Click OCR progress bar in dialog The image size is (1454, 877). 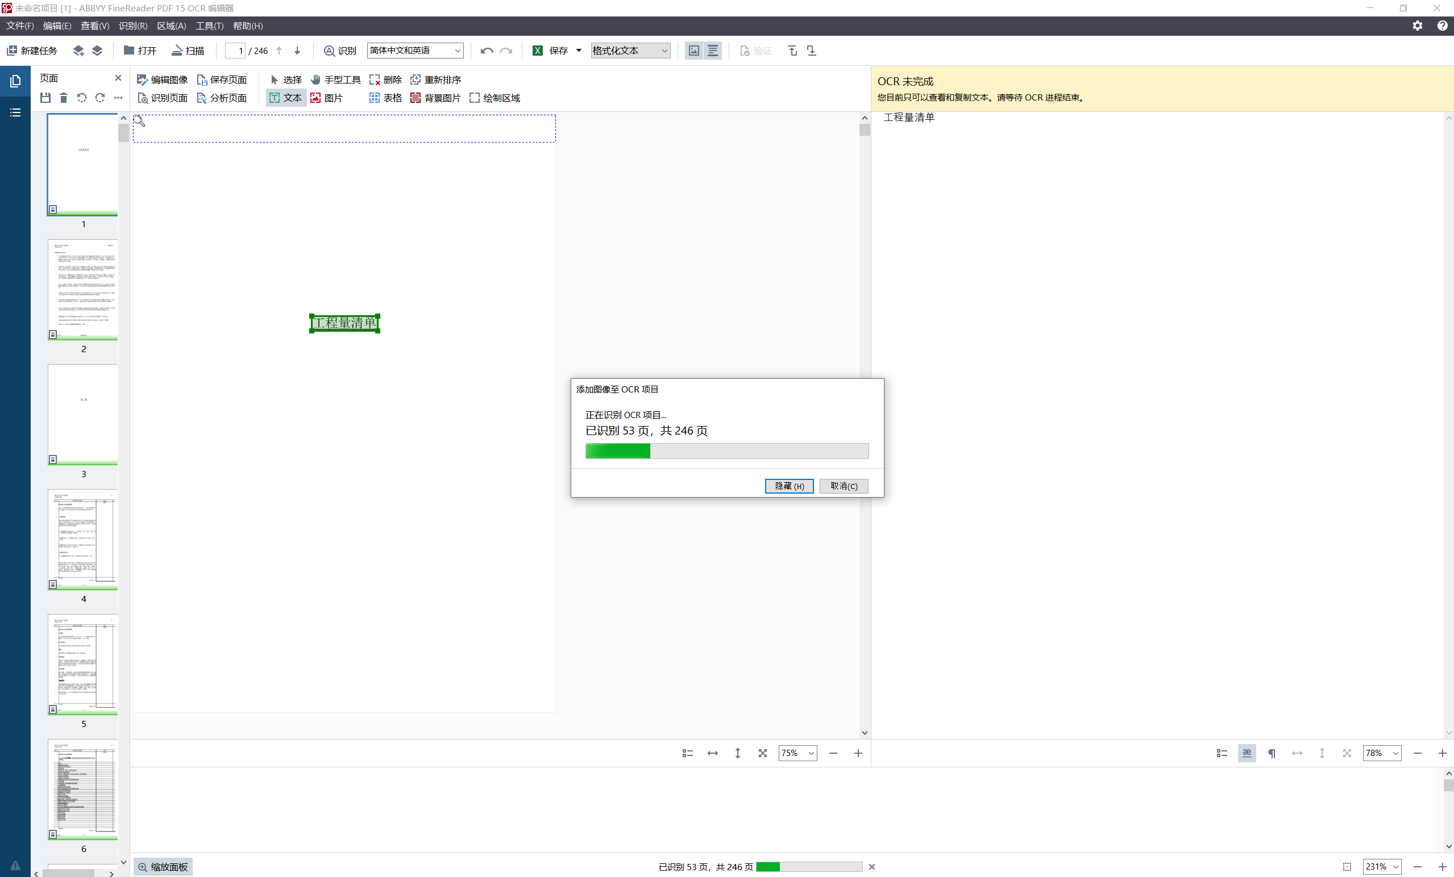(x=727, y=451)
